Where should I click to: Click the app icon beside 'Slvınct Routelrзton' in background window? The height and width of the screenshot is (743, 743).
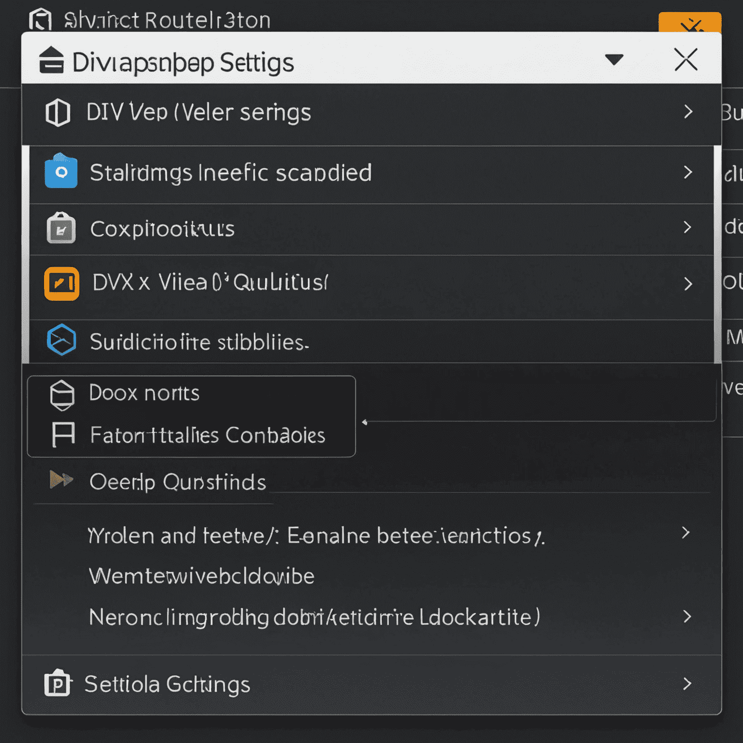click(40, 20)
